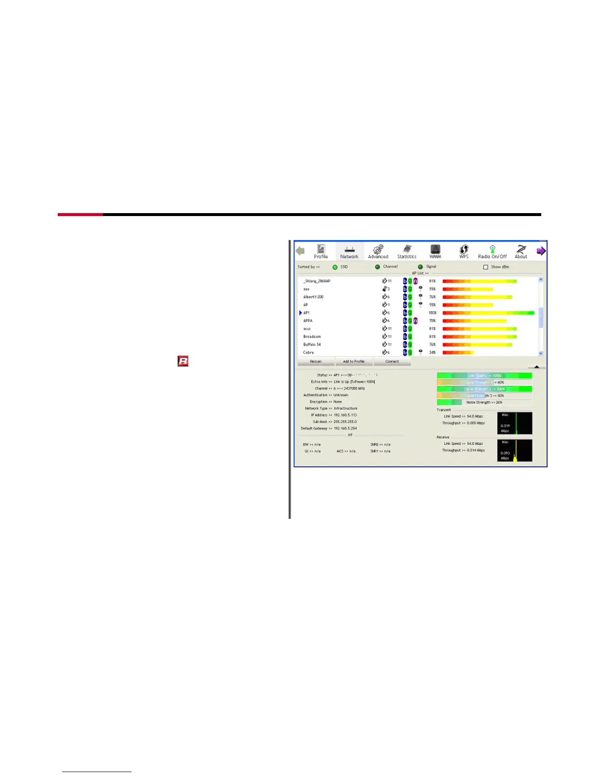Click the purple forward arrow in toolbar
The image size is (599, 776).
point(541,251)
